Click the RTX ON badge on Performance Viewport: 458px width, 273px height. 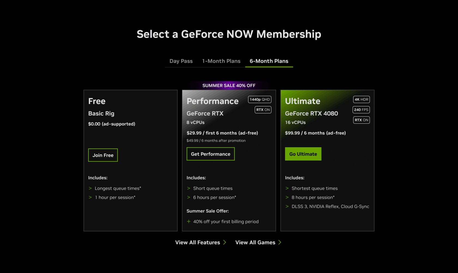click(263, 110)
